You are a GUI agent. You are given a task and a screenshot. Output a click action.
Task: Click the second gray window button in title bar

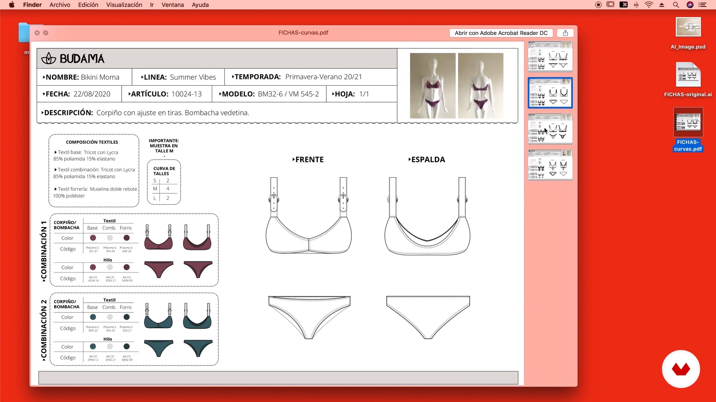coord(46,33)
